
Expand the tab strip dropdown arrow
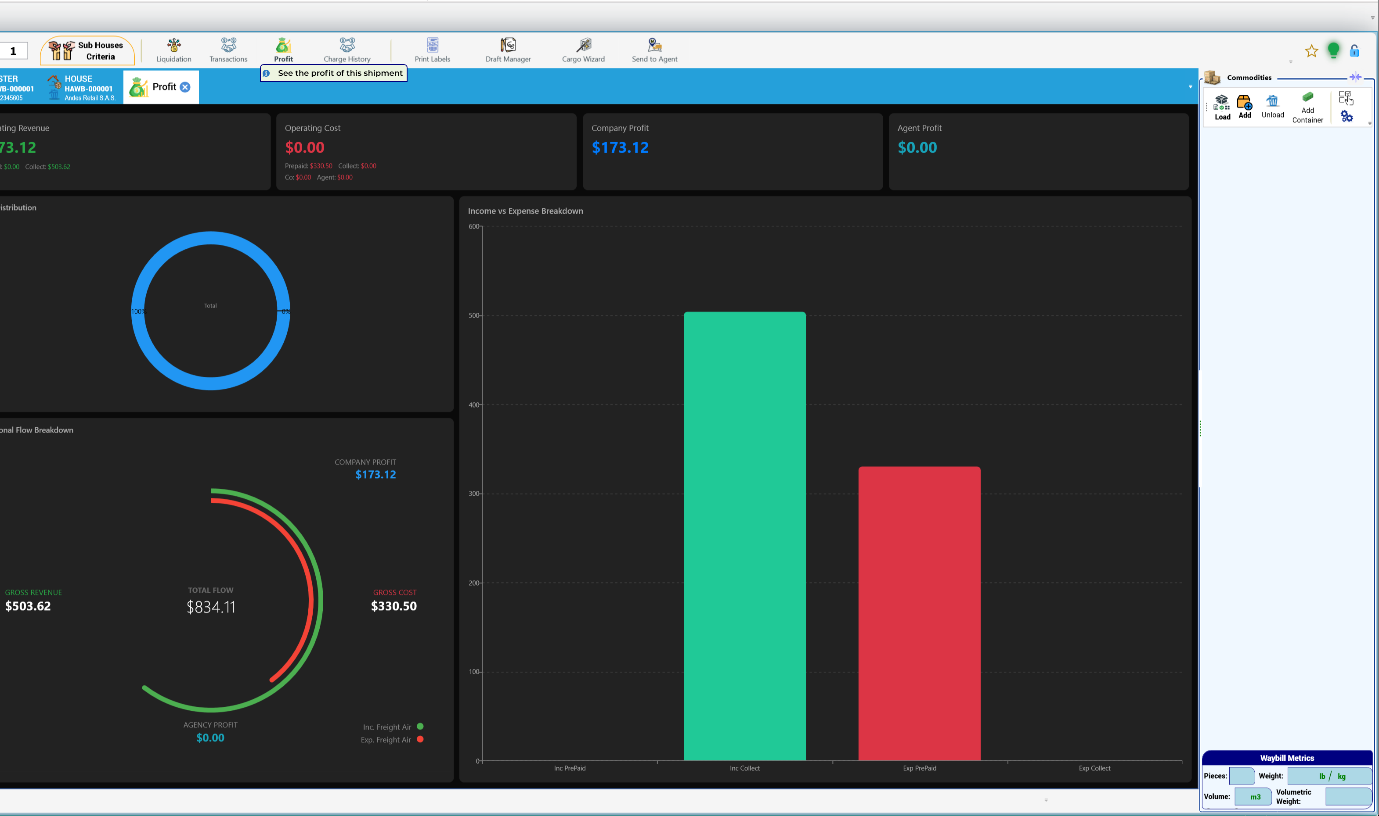pyautogui.click(x=1190, y=86)
